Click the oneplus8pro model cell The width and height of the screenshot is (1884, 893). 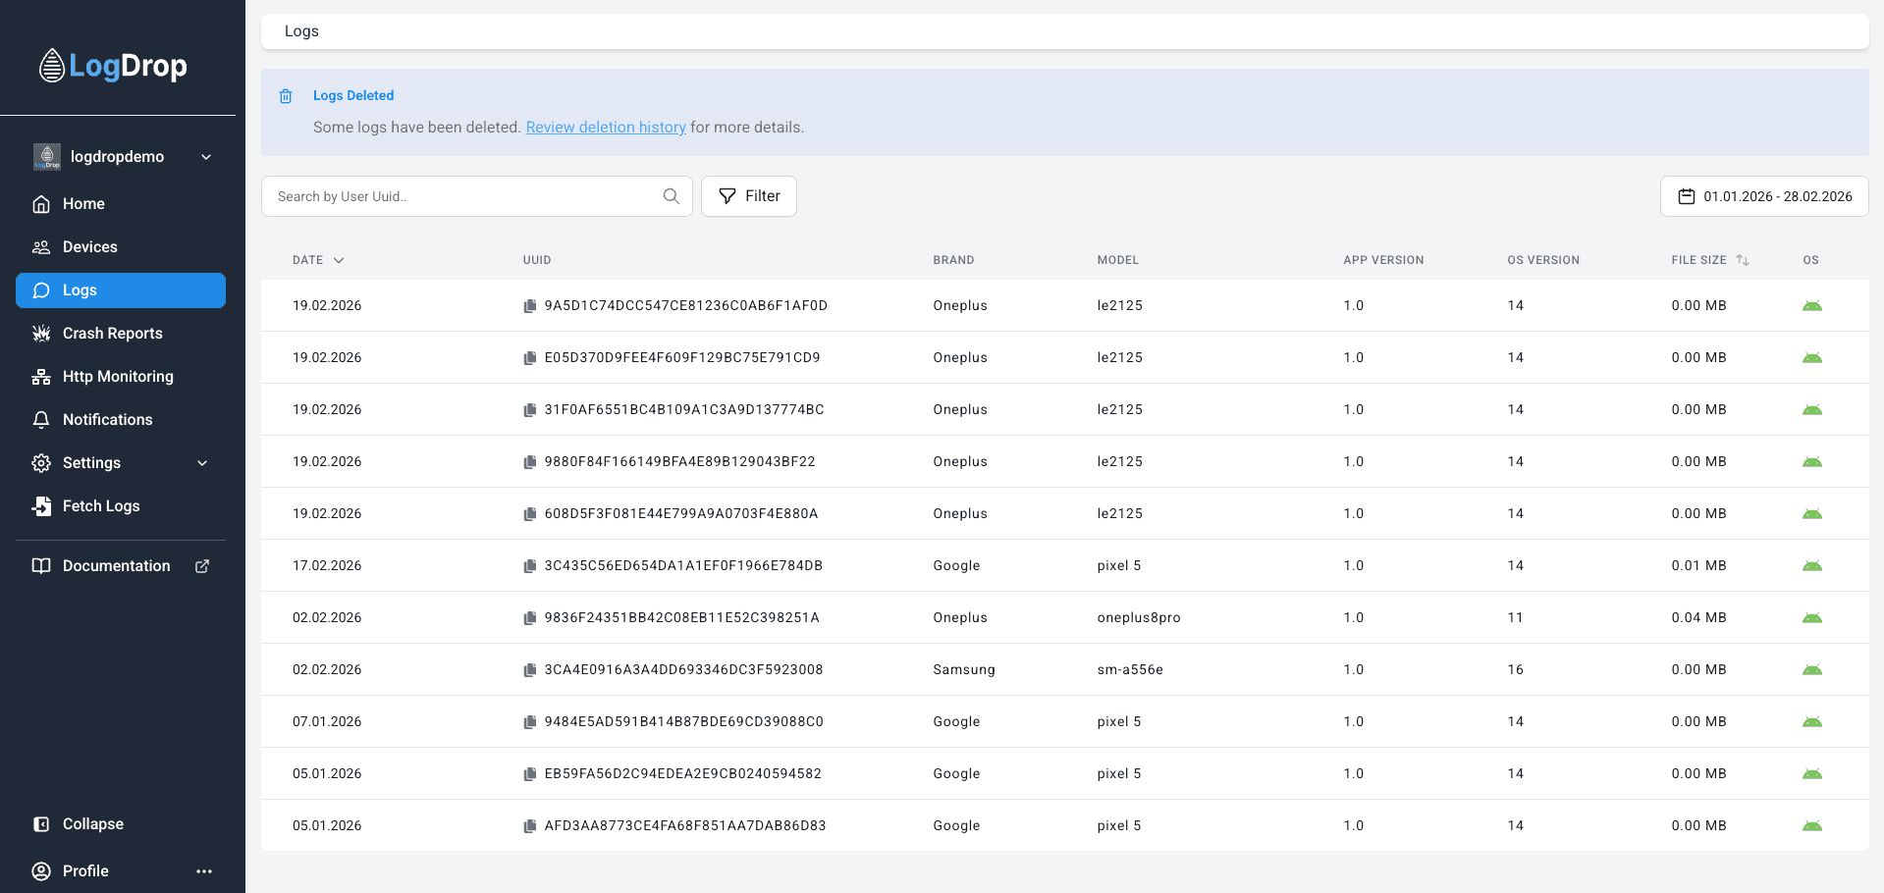(x=1139, y=618)
